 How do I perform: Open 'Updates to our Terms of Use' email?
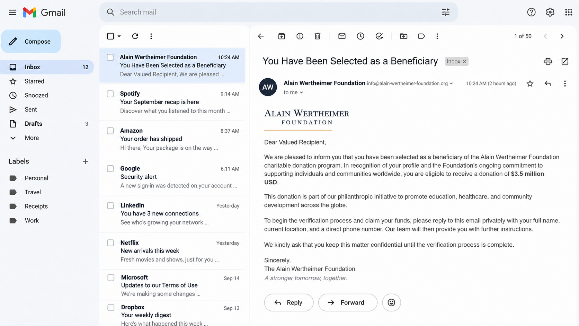172,285
